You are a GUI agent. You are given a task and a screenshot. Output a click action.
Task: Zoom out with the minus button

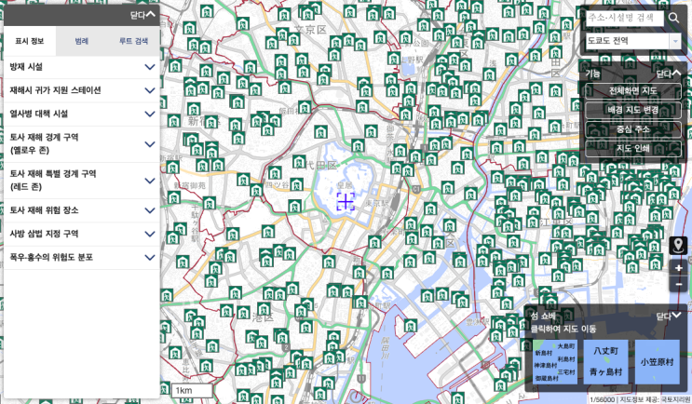point(678,284)
